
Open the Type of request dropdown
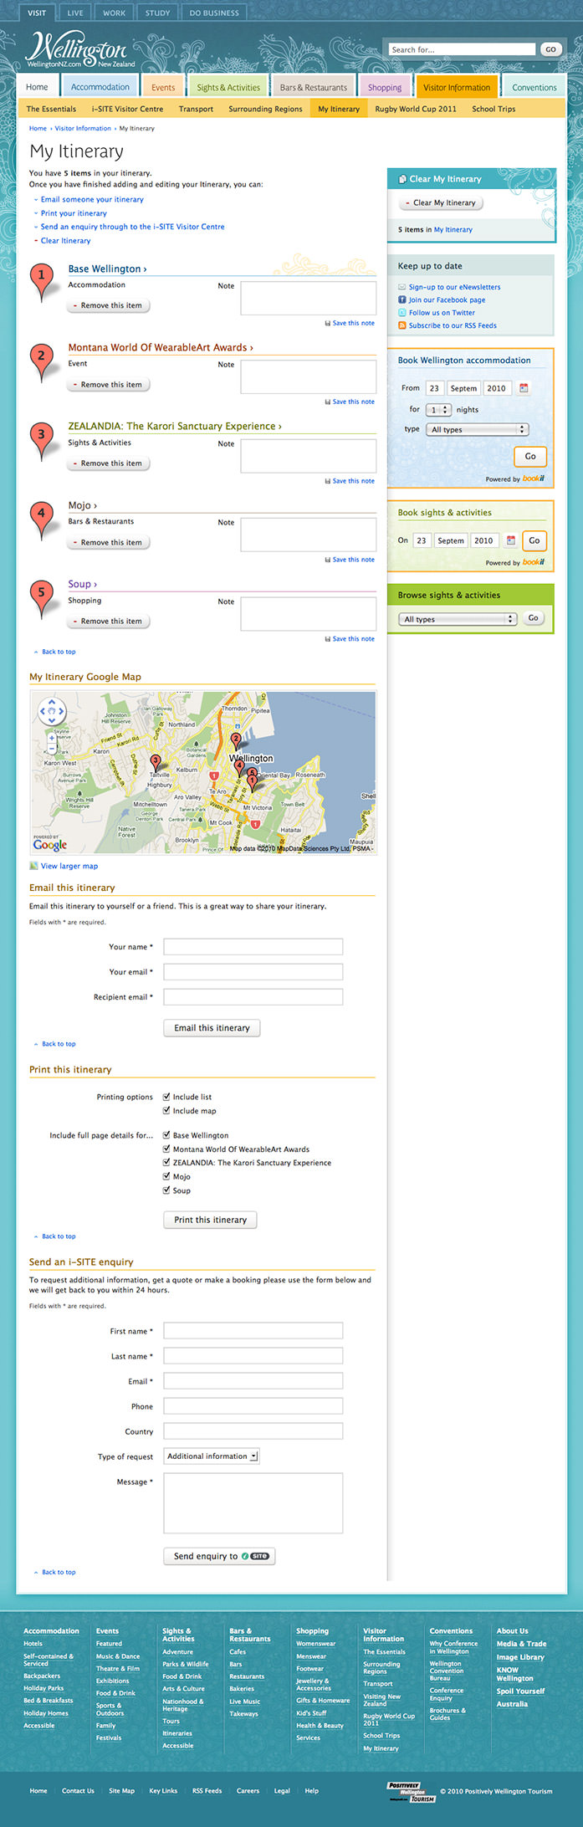pyautogui.click(x=212, y=1456)
